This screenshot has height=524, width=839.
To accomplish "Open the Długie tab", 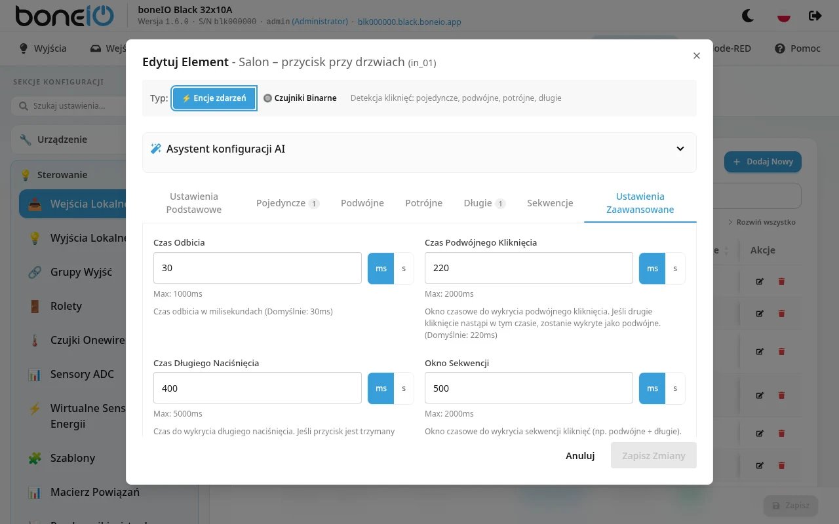I will [484, 203].
